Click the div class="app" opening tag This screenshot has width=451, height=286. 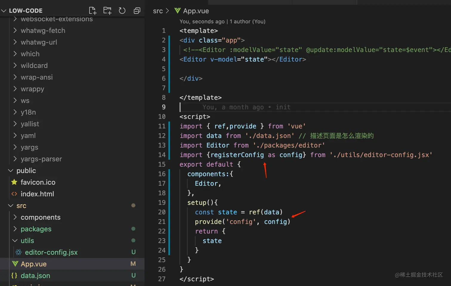tap(212, 40)
